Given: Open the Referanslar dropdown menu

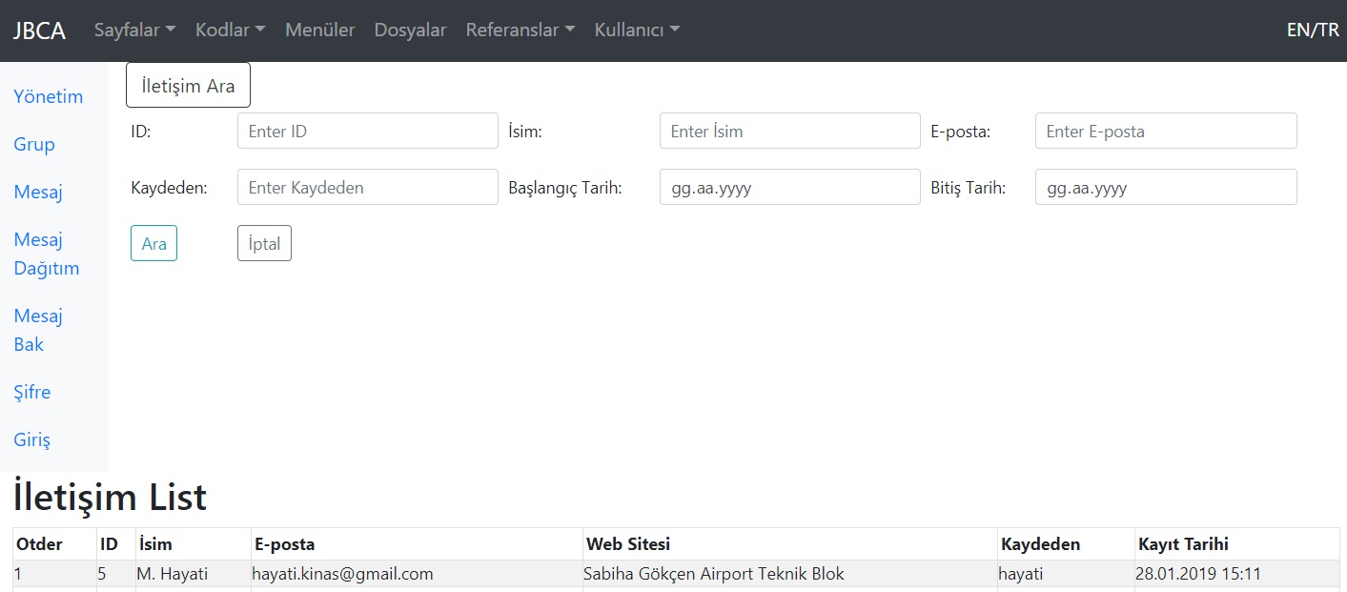Looking at the screenshot, I should (x=520, y=30).
